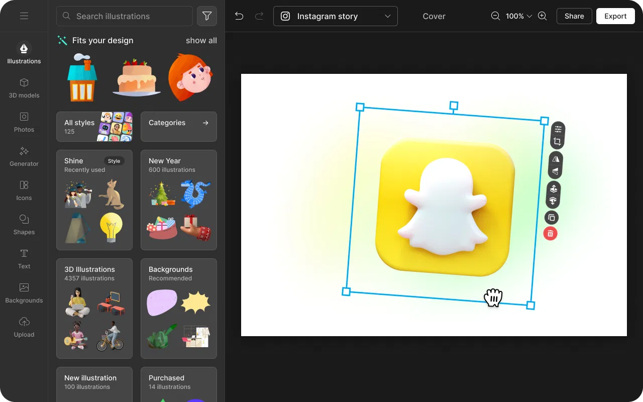The width and height of the screenshot is (643, 402).
Task: Select the cyclist 3D illustration
Action: 111,336
